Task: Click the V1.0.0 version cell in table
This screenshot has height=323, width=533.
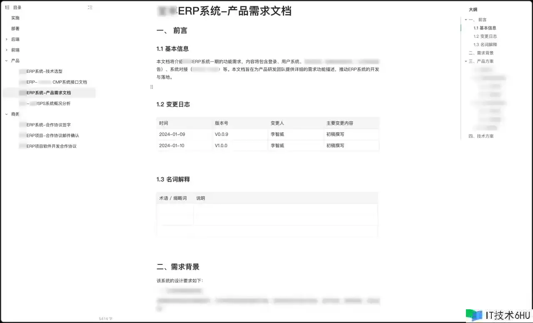Action: (221, 146)
